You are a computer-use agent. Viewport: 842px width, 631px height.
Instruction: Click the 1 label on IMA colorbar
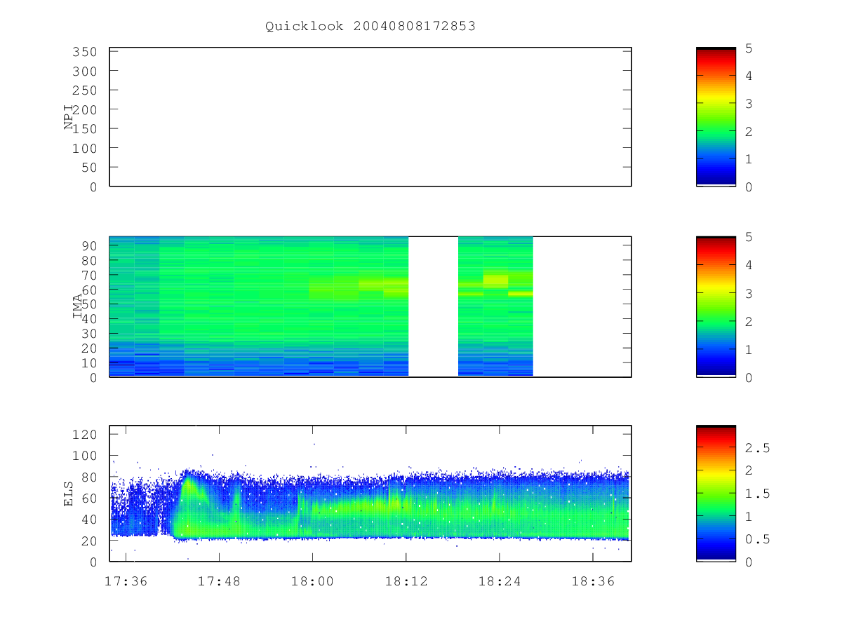tap(748, 349)
